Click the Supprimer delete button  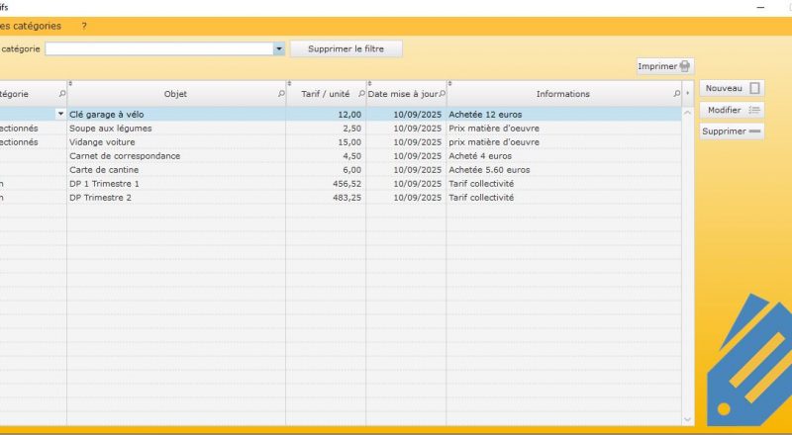732,131
